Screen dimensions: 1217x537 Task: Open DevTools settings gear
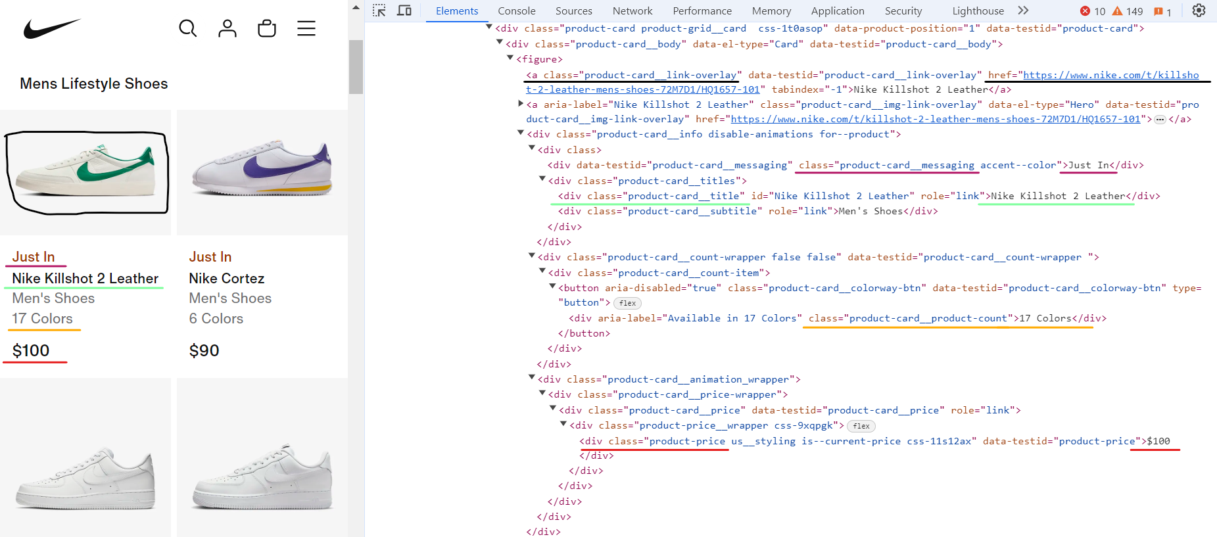1199,11
